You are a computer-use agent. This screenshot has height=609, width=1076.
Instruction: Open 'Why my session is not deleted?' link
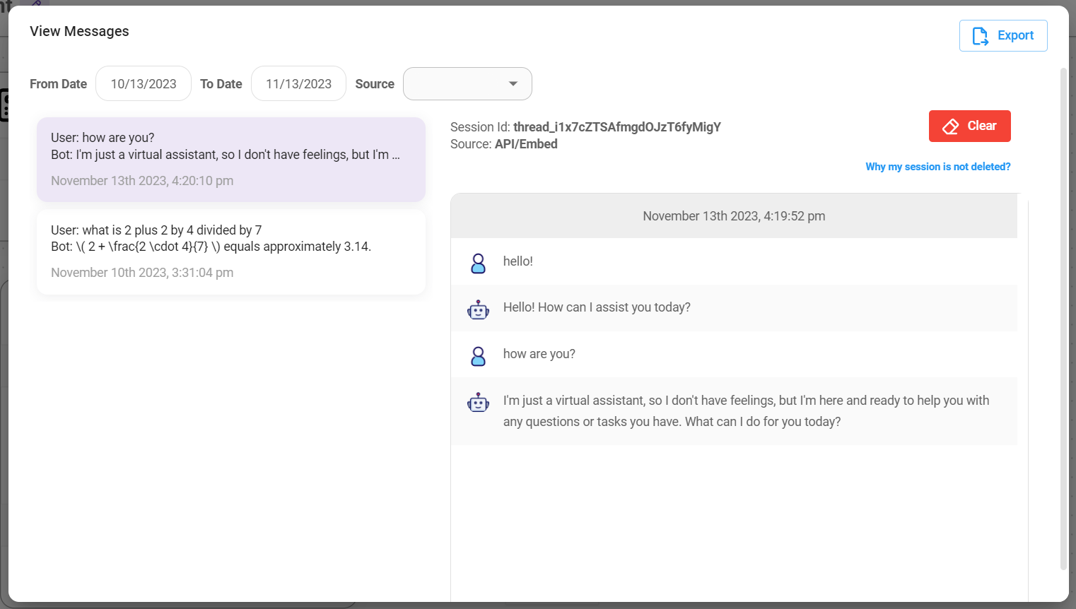tap(937, 167)
